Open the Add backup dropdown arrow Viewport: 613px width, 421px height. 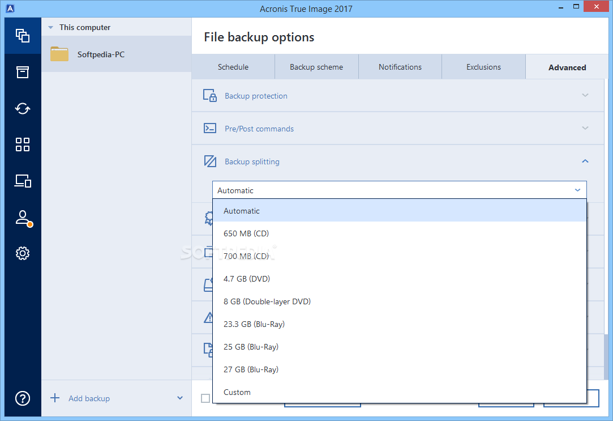[x=180, y=398]
